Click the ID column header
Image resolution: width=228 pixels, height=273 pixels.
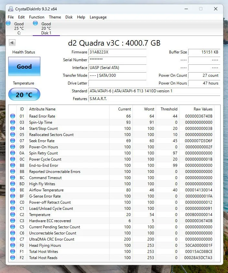point(22,109)
